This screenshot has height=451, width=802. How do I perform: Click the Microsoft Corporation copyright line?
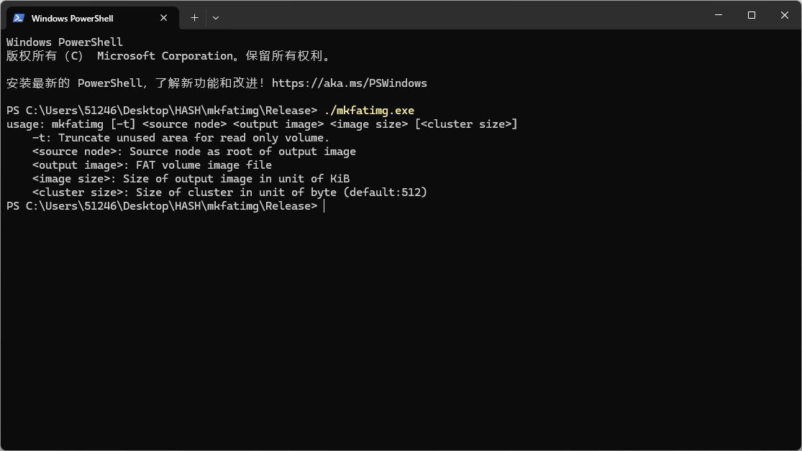[x=169, y=56]
